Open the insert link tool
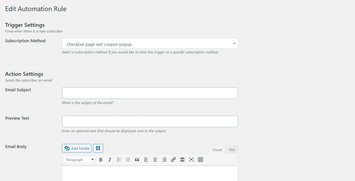Screen dimensions: 355x181 (173, 160)
